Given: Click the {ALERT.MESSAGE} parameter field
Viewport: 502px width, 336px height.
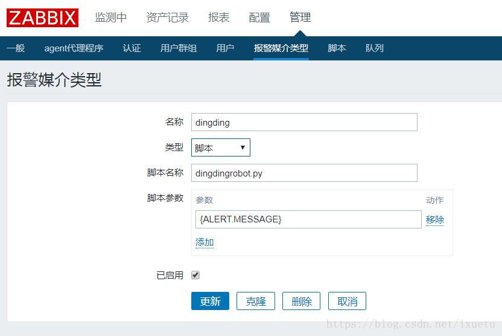Looking at the screenshot, I should pyautogui.click(x=308, y=219).
